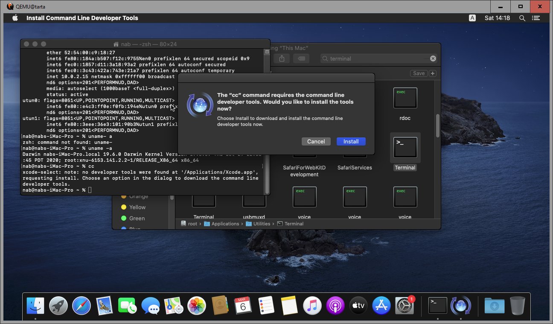The width and height of the screenshot is (553, 324).
Task: Open the Share menu in Finder toolbar
Action: [282, 58]
